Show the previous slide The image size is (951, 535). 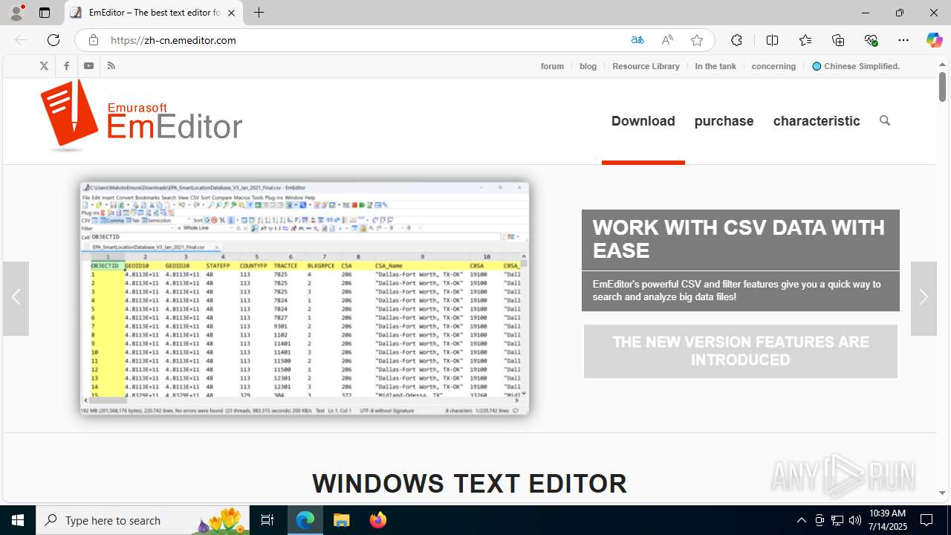point(16,298)
